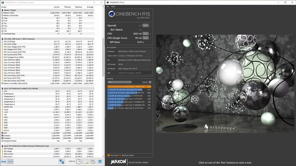Viewport: 296px width, 166px height.
Task: Run the OpenGL benchmark
Action: 145,26
